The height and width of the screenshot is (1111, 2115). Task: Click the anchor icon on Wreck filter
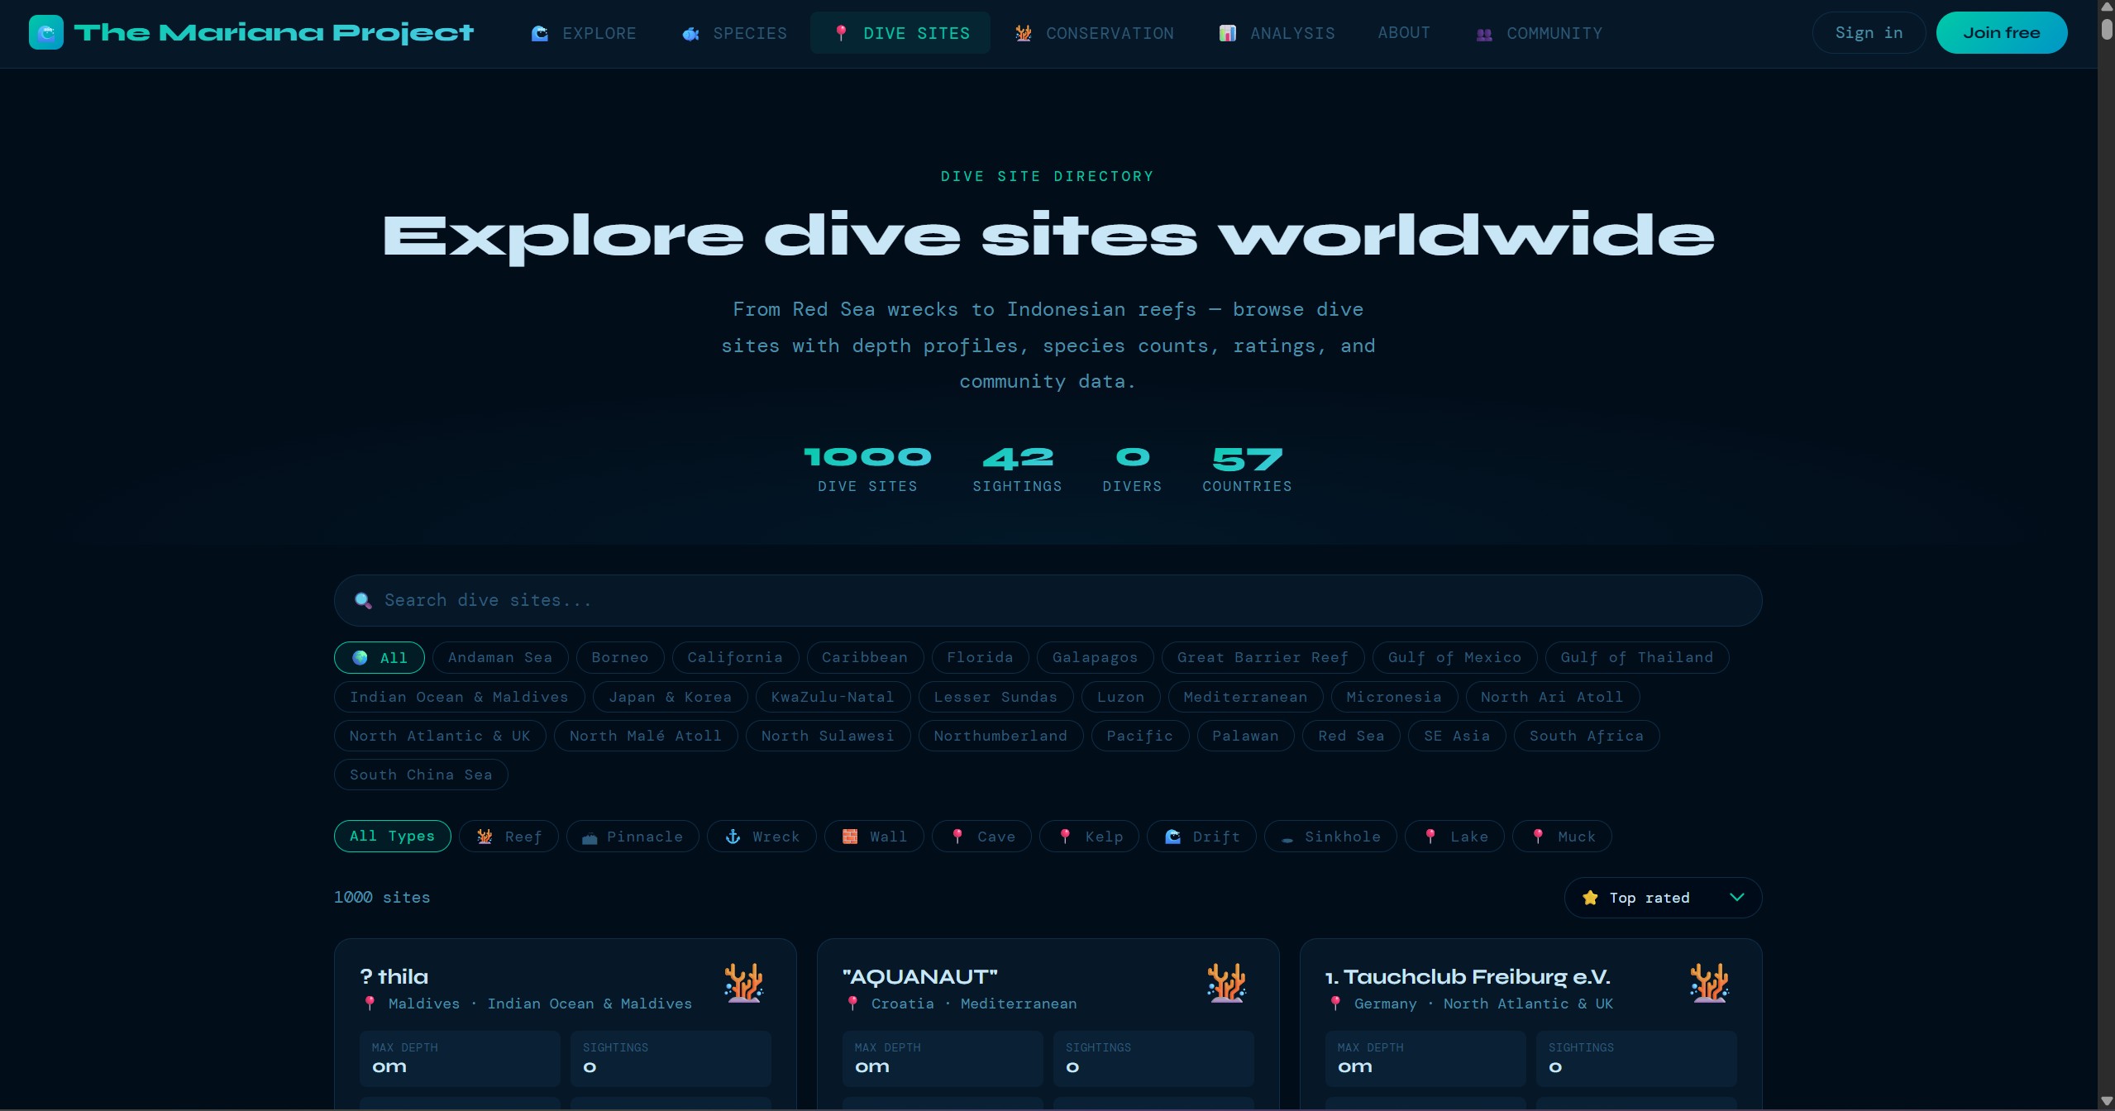pyautogui.click(x=732, y=837)
